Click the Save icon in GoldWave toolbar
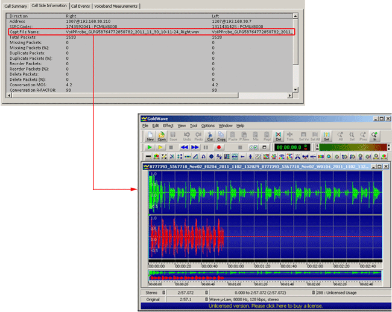The width and height of the screenshot is (392, 312). pos(173,136)
